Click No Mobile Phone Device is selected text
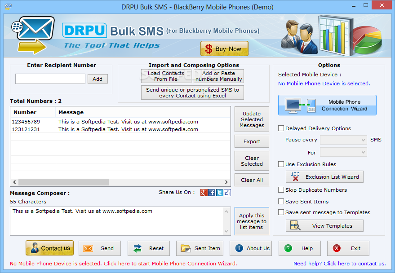Image resolution: width=395 pixels, height=273 pixels. click(324, 84)
